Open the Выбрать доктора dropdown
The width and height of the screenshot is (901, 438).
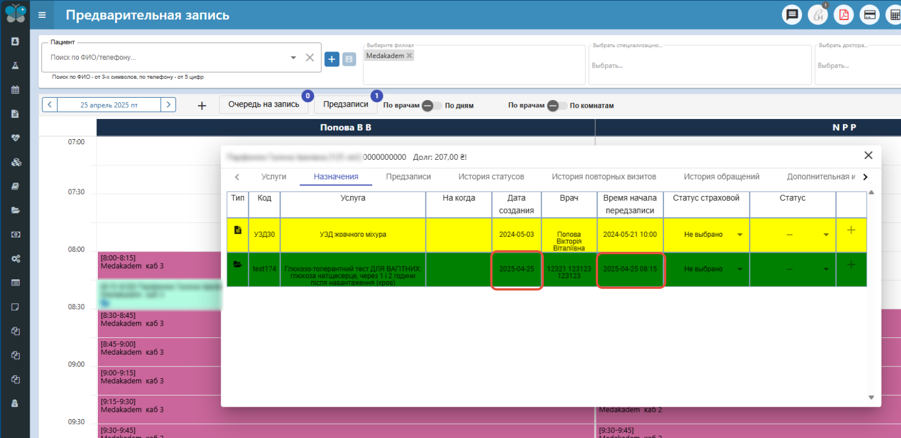tap(858, 65)
